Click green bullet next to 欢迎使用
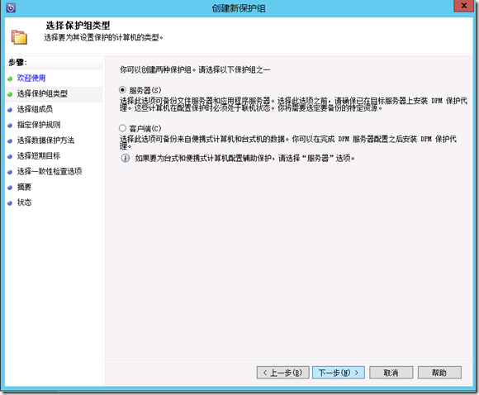 point(10,79)
